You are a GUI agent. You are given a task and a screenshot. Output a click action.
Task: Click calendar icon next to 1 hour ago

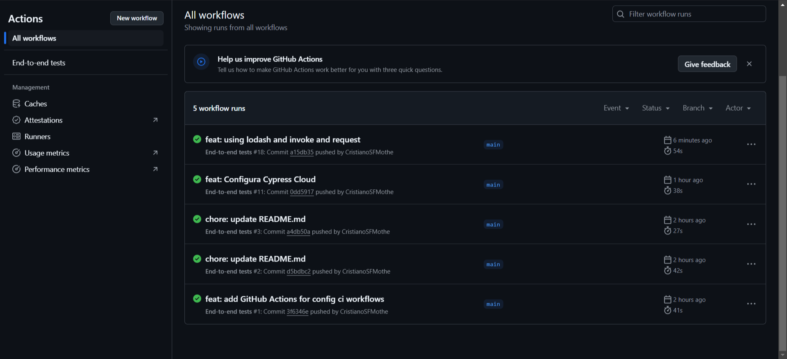click(x=668, y=180)
